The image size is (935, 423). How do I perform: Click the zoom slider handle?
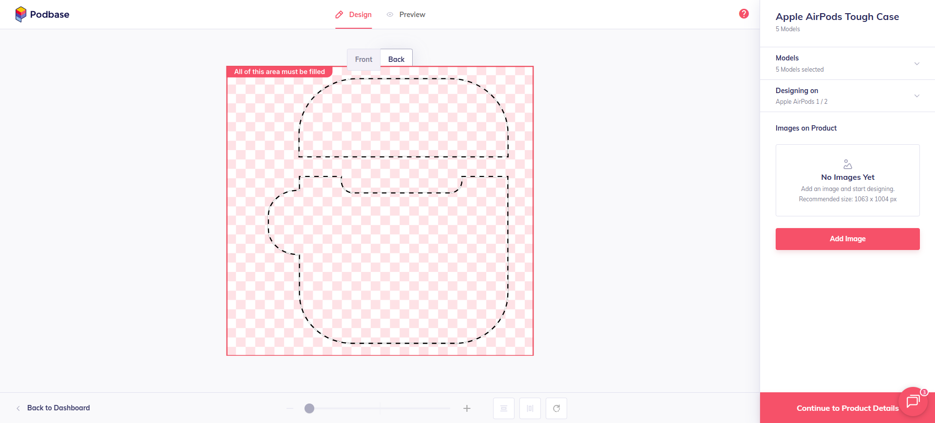click(x=309, y=408)
